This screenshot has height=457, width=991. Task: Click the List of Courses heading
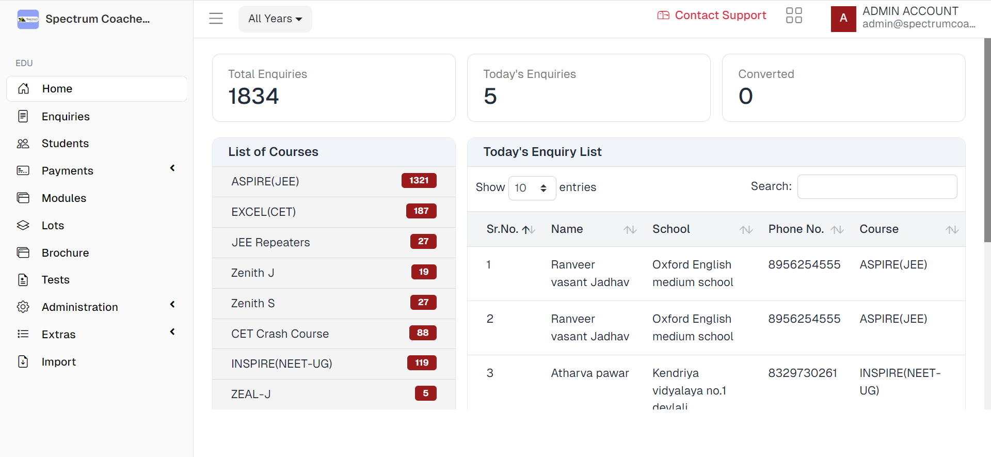[x=274, y=152]
